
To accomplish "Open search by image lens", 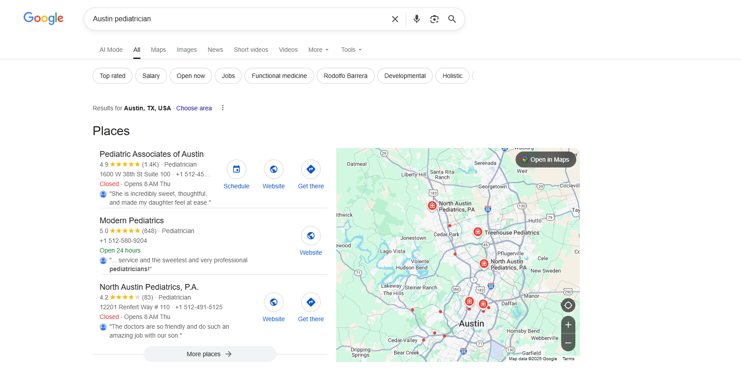I will click(434, 19).
